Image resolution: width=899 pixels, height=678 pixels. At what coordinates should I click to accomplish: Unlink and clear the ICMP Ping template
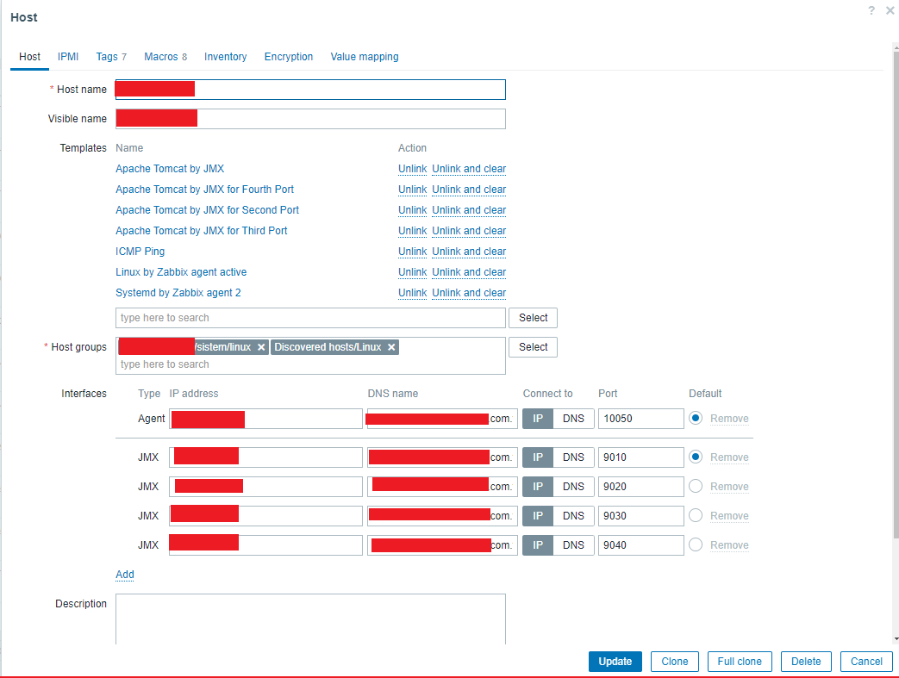[x=469, y=251]
